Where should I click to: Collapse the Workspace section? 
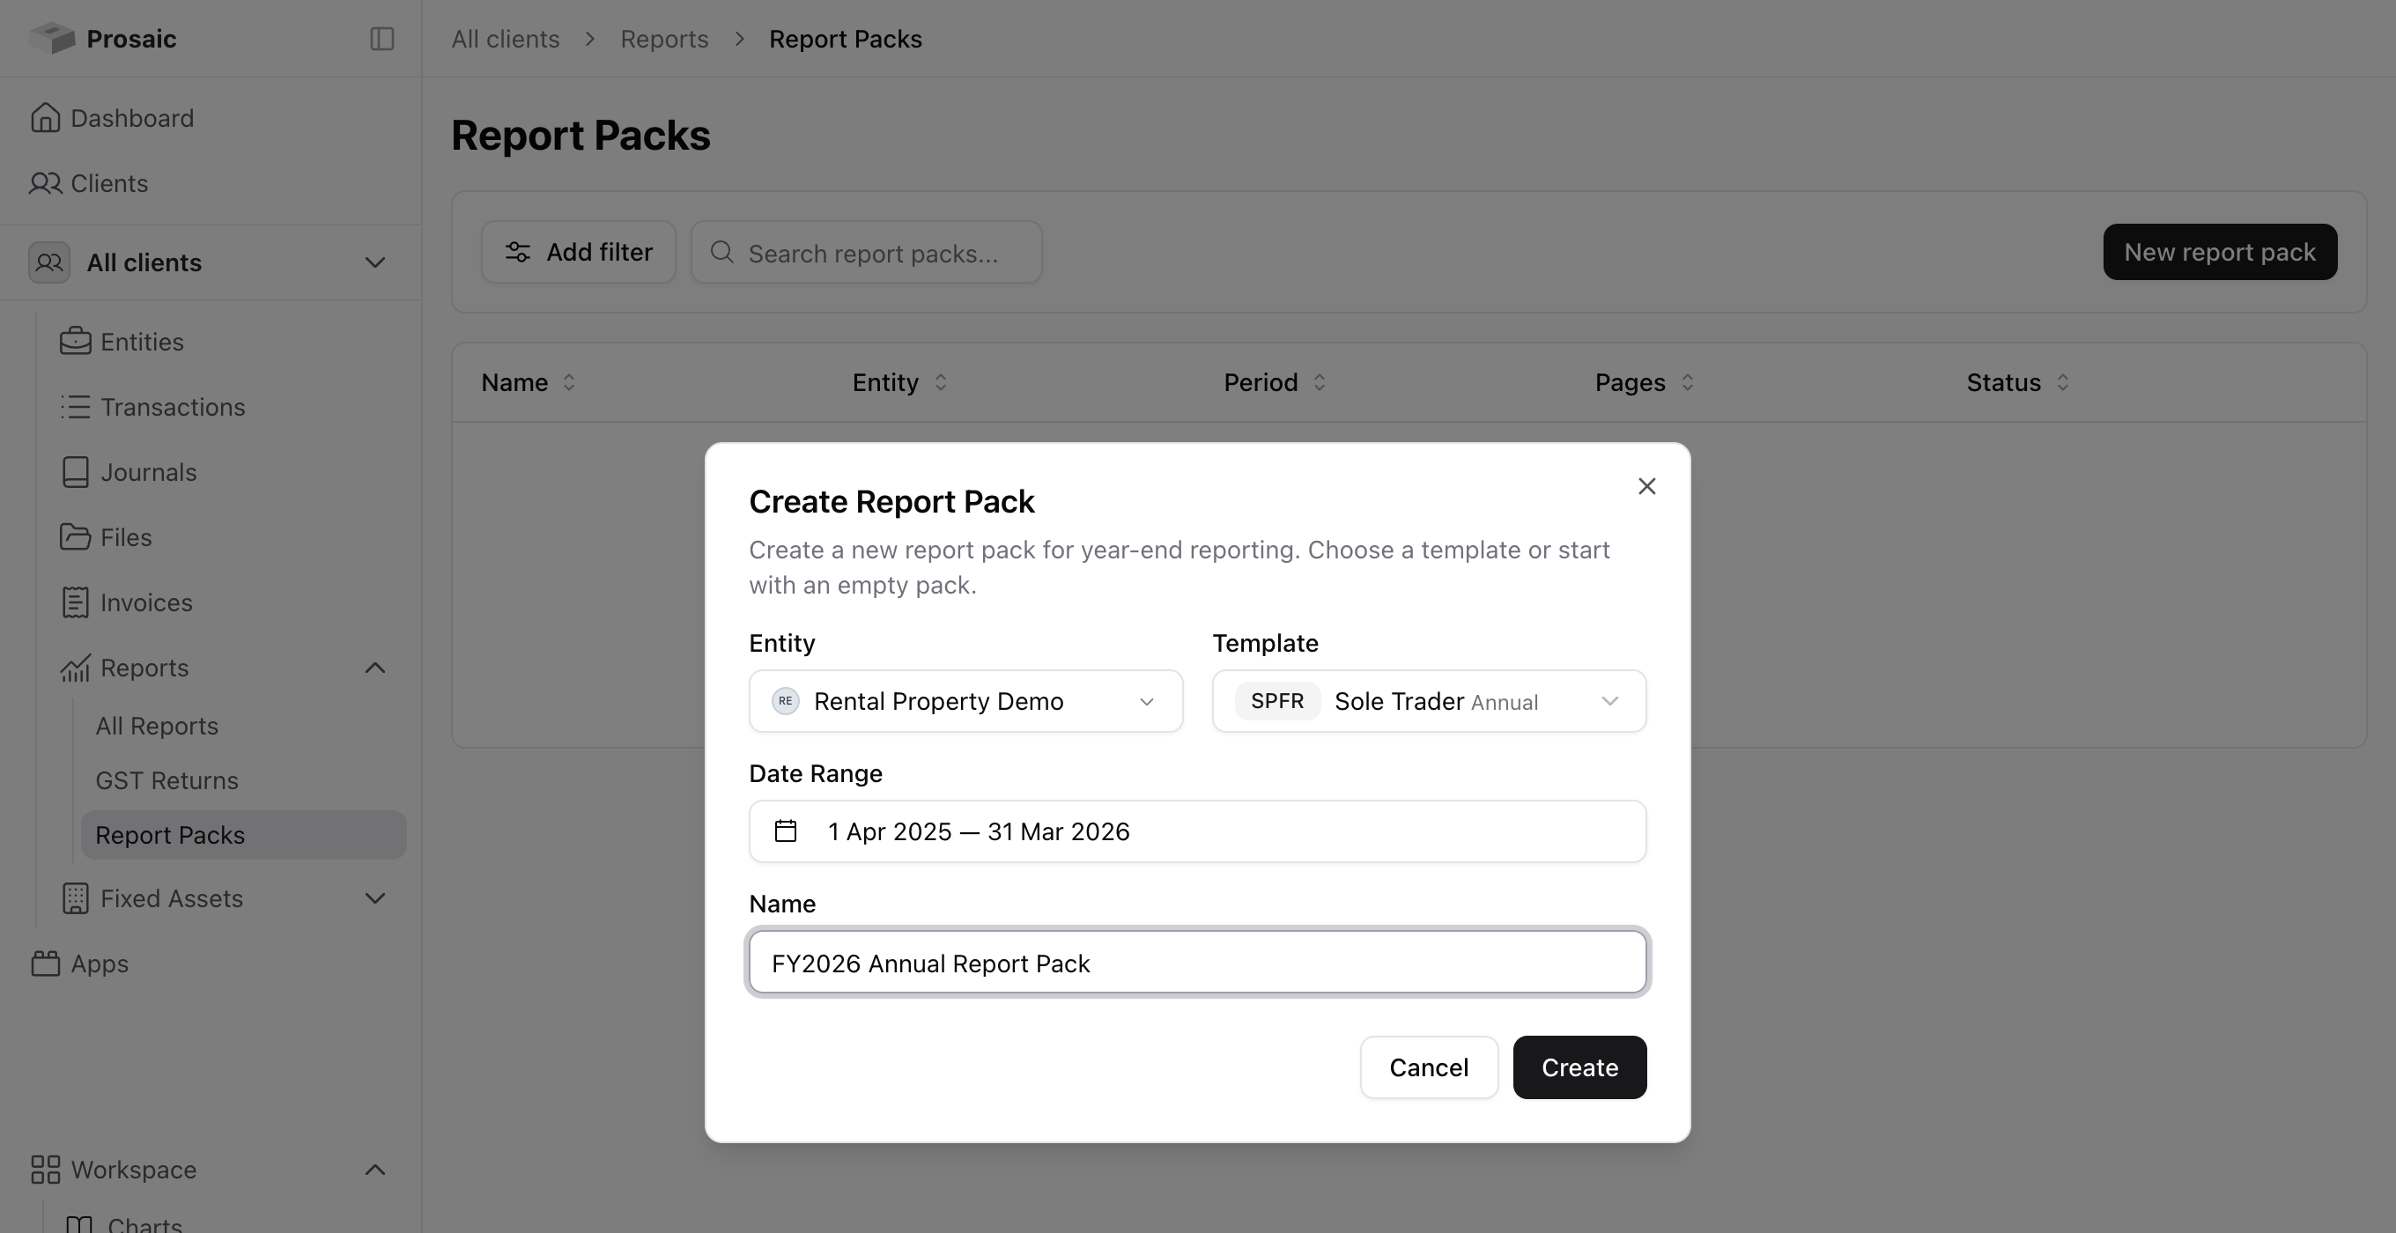coord(375,1170)
